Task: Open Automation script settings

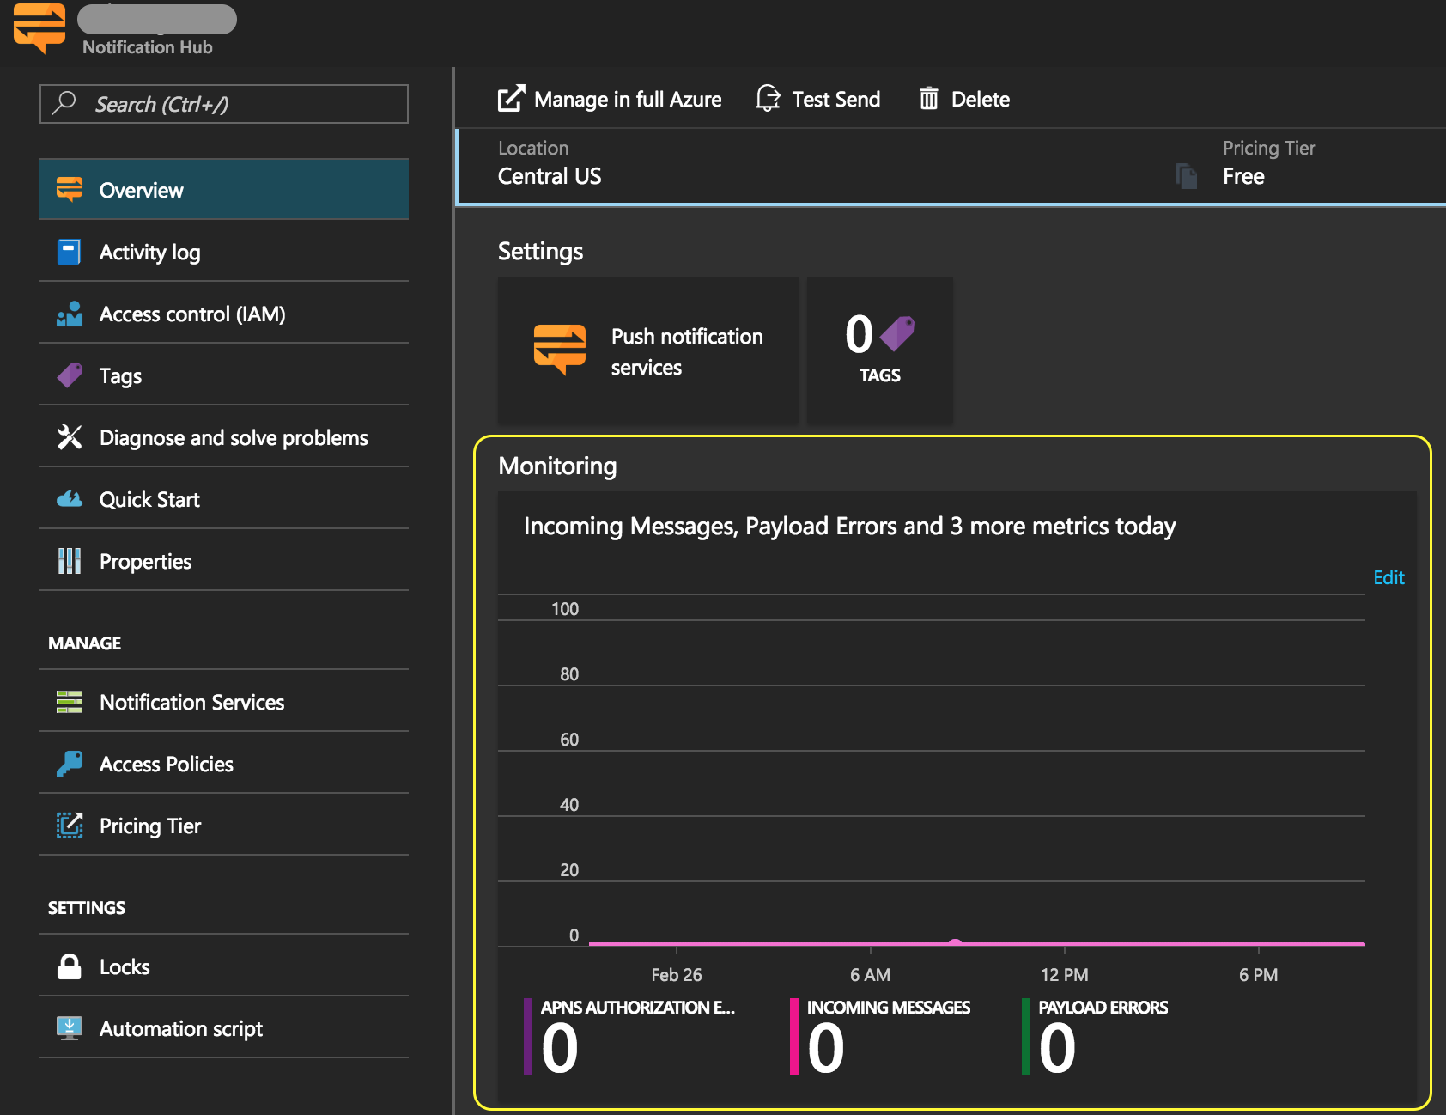Action: [224, 1028]
